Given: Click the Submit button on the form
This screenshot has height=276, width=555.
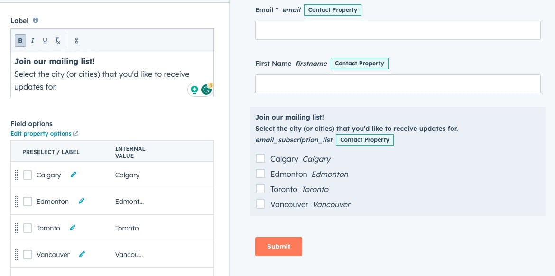Looking at the screenshot, I should [278, 246].
